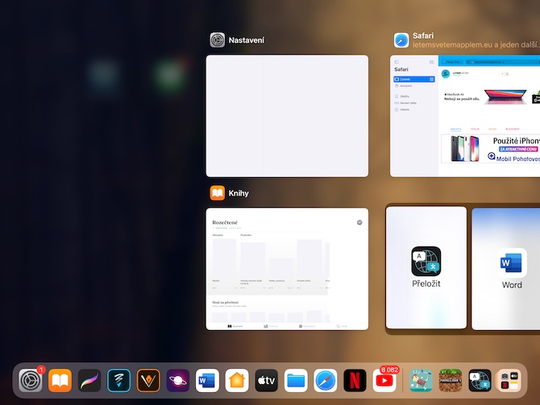The height and width of the screenshot is (405, 540).
Task: Tap the Nastavení title label
Action: click(247, 40)
